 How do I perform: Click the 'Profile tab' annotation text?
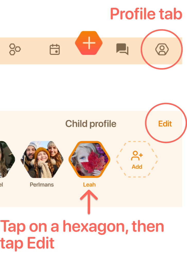(x=146, y=14)
